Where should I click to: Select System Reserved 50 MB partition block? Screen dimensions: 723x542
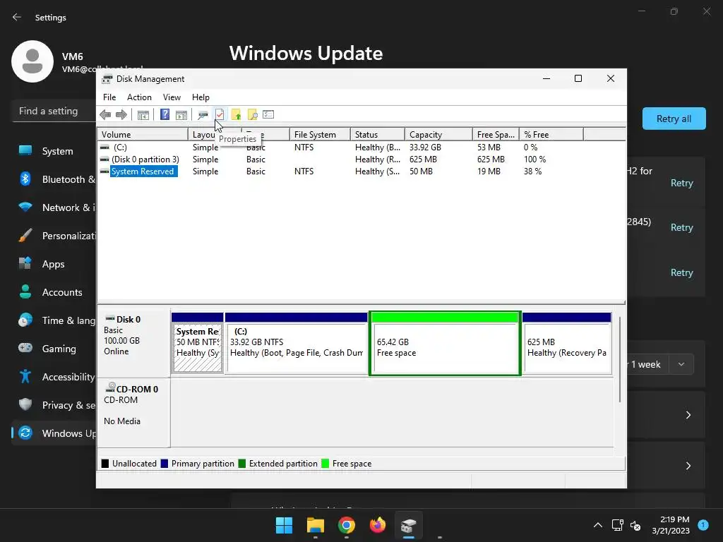coord(198,343)
